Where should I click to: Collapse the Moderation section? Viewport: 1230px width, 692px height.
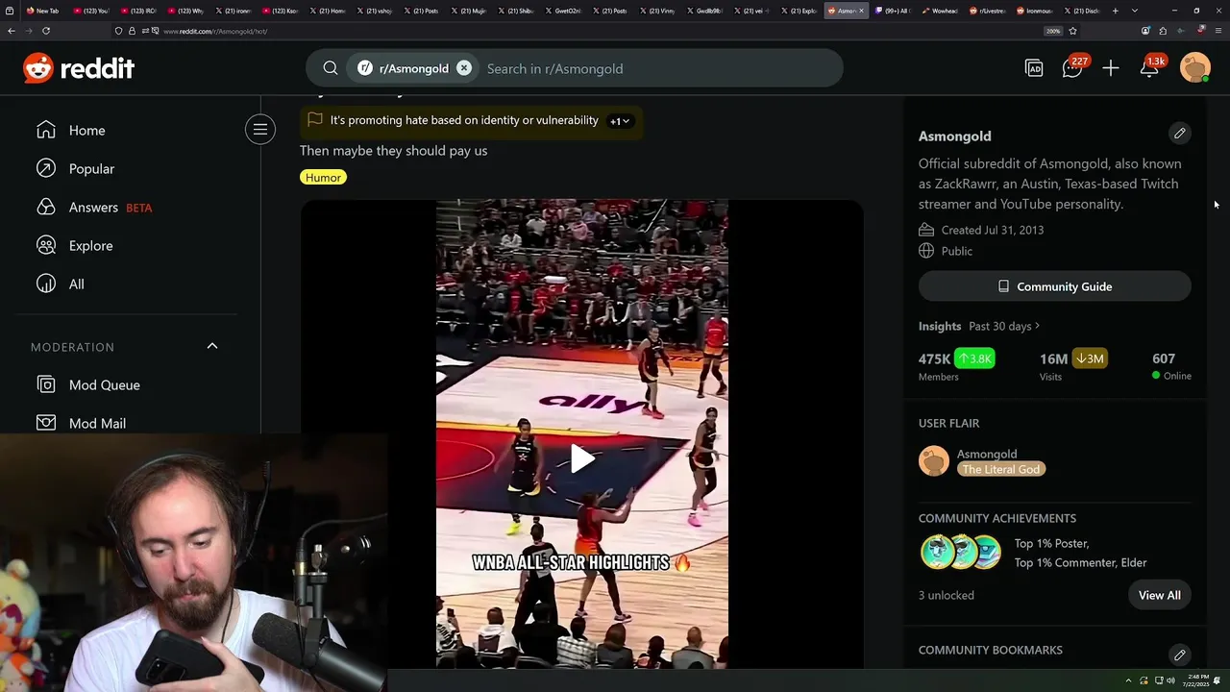(212, 346)
